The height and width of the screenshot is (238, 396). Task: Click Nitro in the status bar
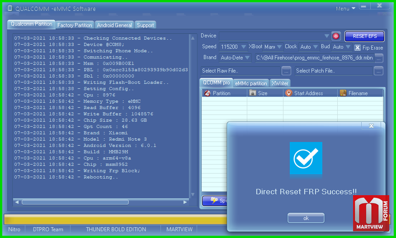tap(14, 229)
